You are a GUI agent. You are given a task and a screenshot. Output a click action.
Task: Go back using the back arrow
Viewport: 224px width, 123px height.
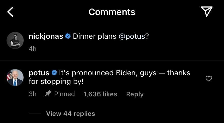10,12
